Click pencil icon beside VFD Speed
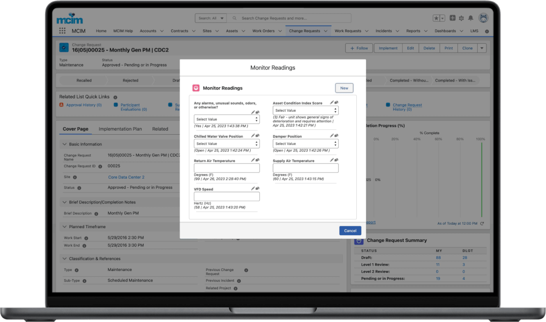The image size is (546, 322). (253, 188)
